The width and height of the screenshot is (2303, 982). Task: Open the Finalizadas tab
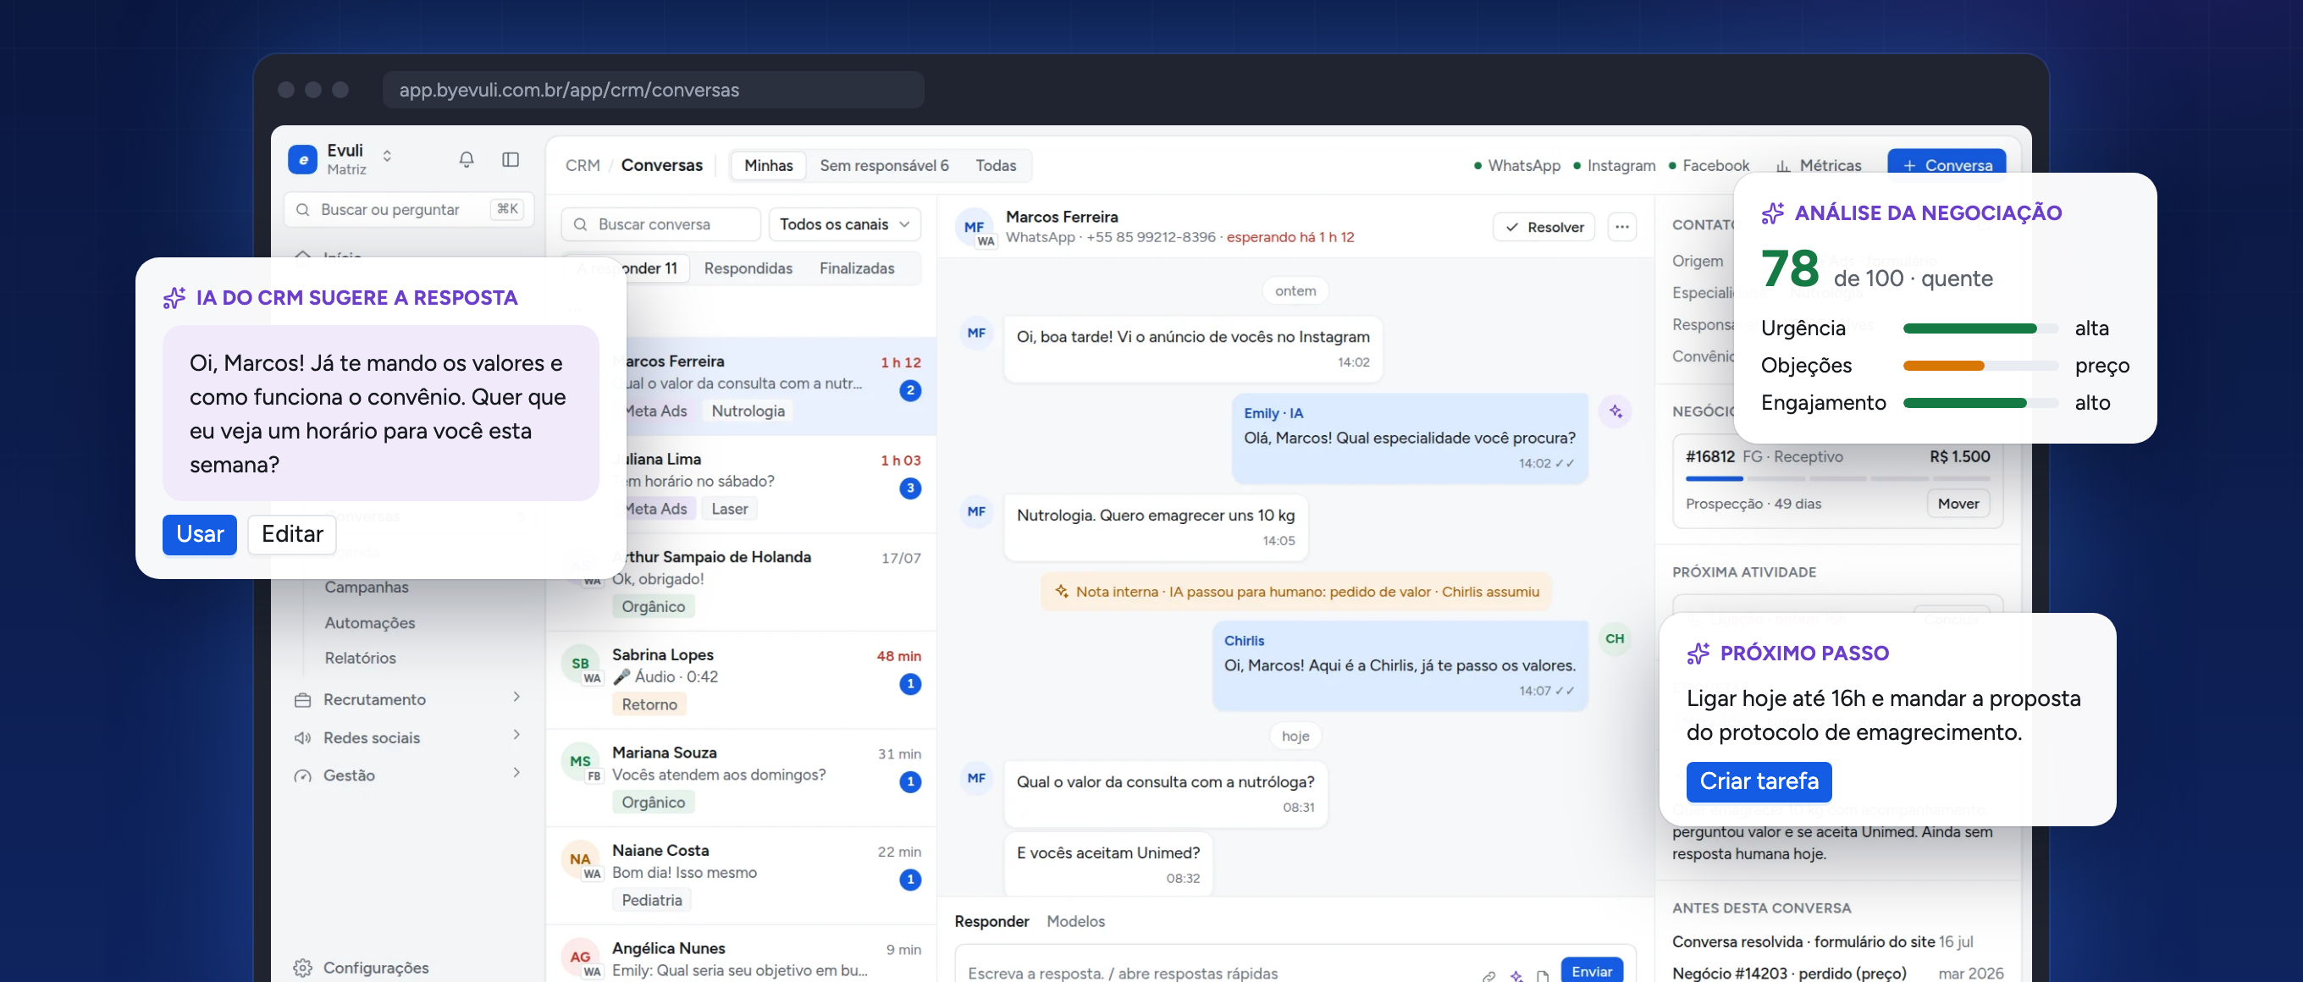[857, 268]
